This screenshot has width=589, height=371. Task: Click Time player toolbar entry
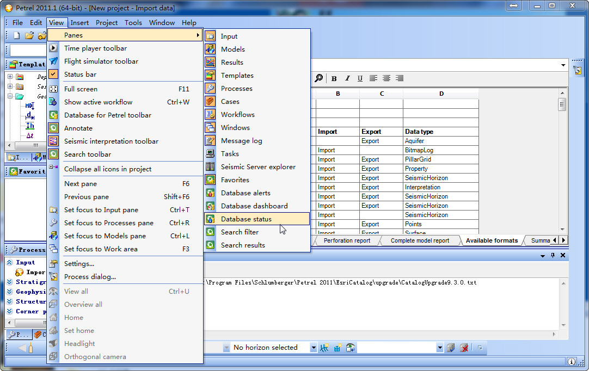tap(125, 48)
